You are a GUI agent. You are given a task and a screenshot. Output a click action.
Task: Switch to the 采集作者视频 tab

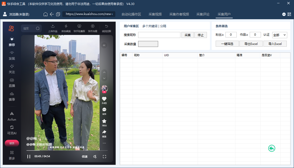179,14
